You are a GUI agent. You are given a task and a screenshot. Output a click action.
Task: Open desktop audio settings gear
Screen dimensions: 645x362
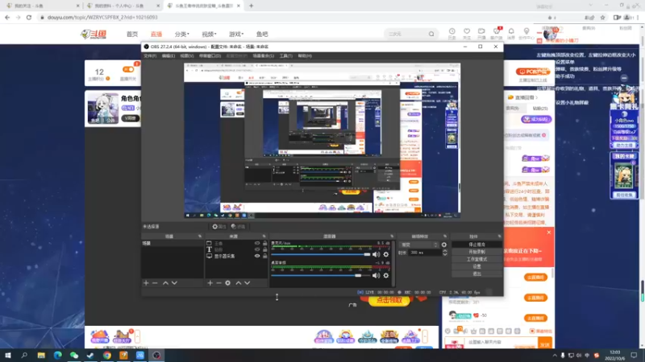(x=386, y=275)
